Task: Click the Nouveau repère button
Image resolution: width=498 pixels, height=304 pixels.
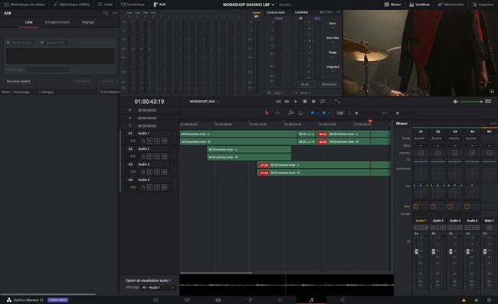Action: pyautogui.click(x=18, y=81)
